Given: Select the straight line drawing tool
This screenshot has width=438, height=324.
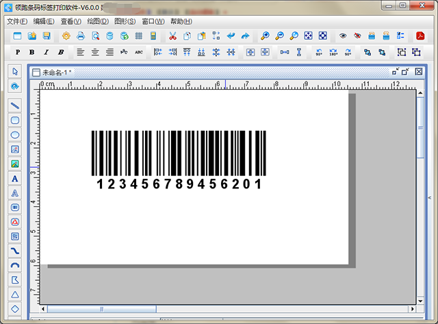Looking at the screenshot, I should 15,105.
